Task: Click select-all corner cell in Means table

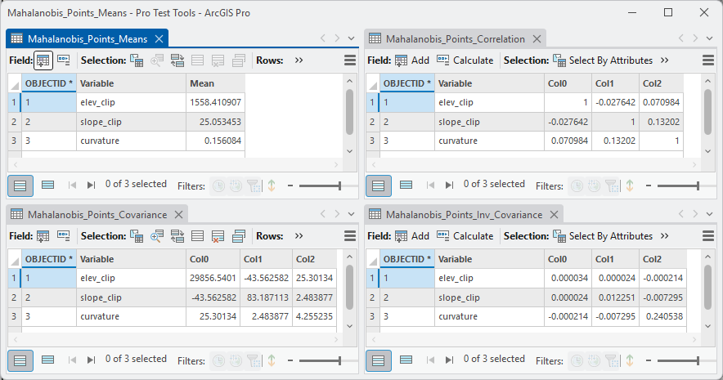Action: click(x=14, y=84)
